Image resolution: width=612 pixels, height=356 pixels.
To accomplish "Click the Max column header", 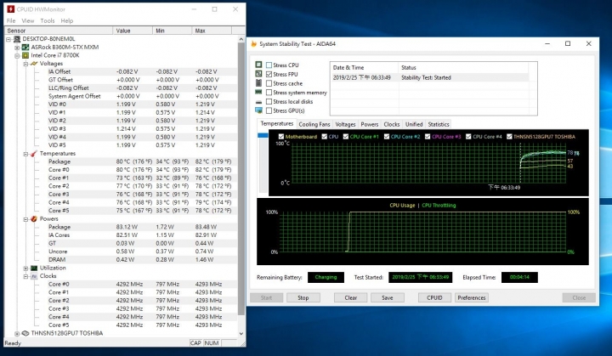I will click(212, 31).
